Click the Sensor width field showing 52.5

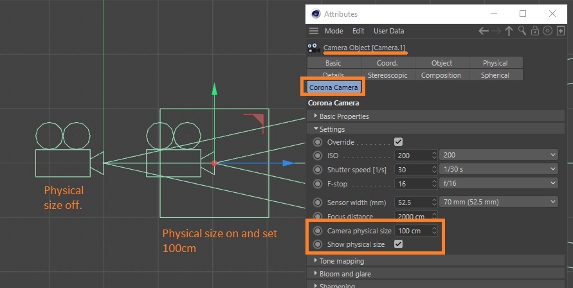point(413,202)
